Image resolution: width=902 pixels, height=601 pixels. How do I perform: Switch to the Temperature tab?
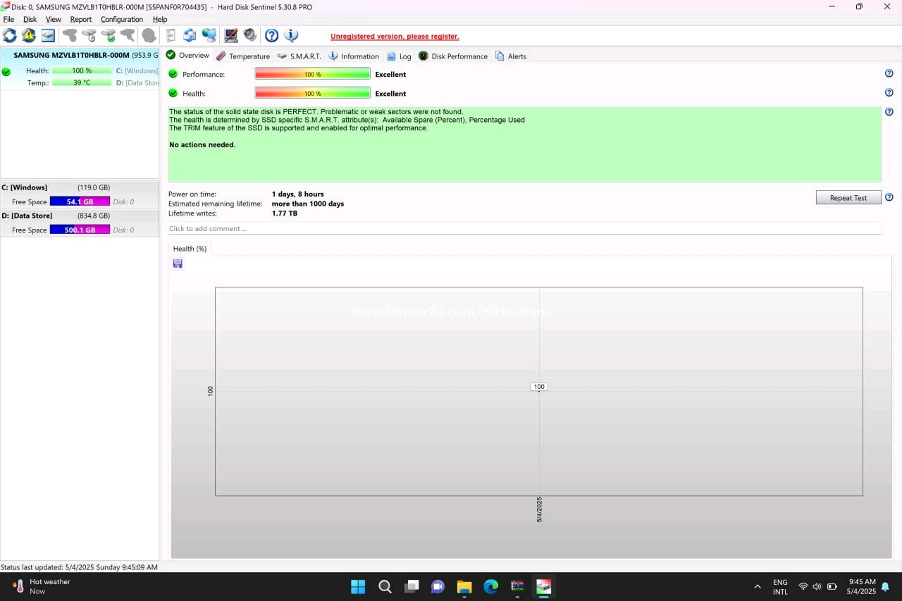click(x=243, y=56)
